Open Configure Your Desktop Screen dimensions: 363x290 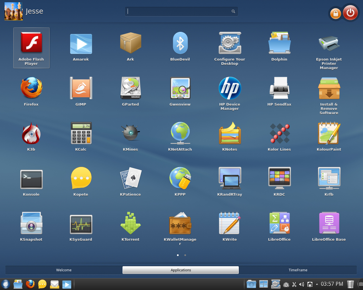(230, 48)
